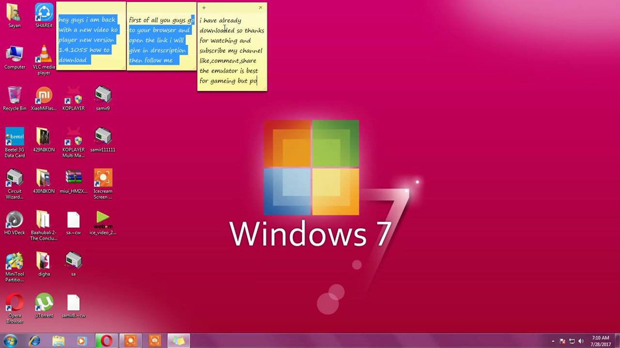This screenshot has width=620, height=348.
Task: Add a new sticky note
Action: pyautogui.click(x=204, y=7)
